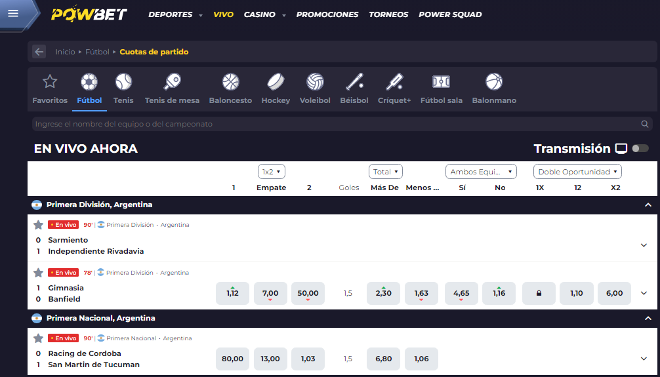Click the team or championship search field
660x377 pixels.
[342, 124]
